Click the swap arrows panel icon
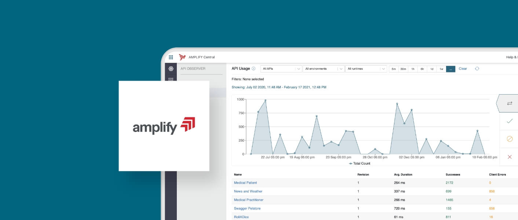Screen dimensions: 518x220 [509, 103]
